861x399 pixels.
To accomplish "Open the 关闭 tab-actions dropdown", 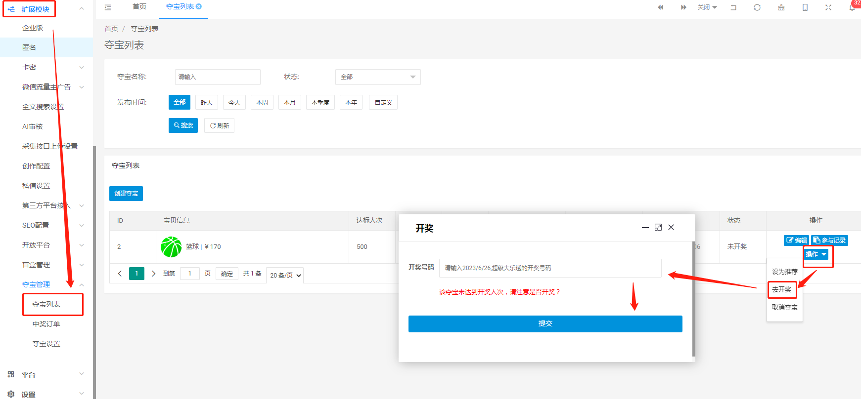I will (x=707, y=7).
